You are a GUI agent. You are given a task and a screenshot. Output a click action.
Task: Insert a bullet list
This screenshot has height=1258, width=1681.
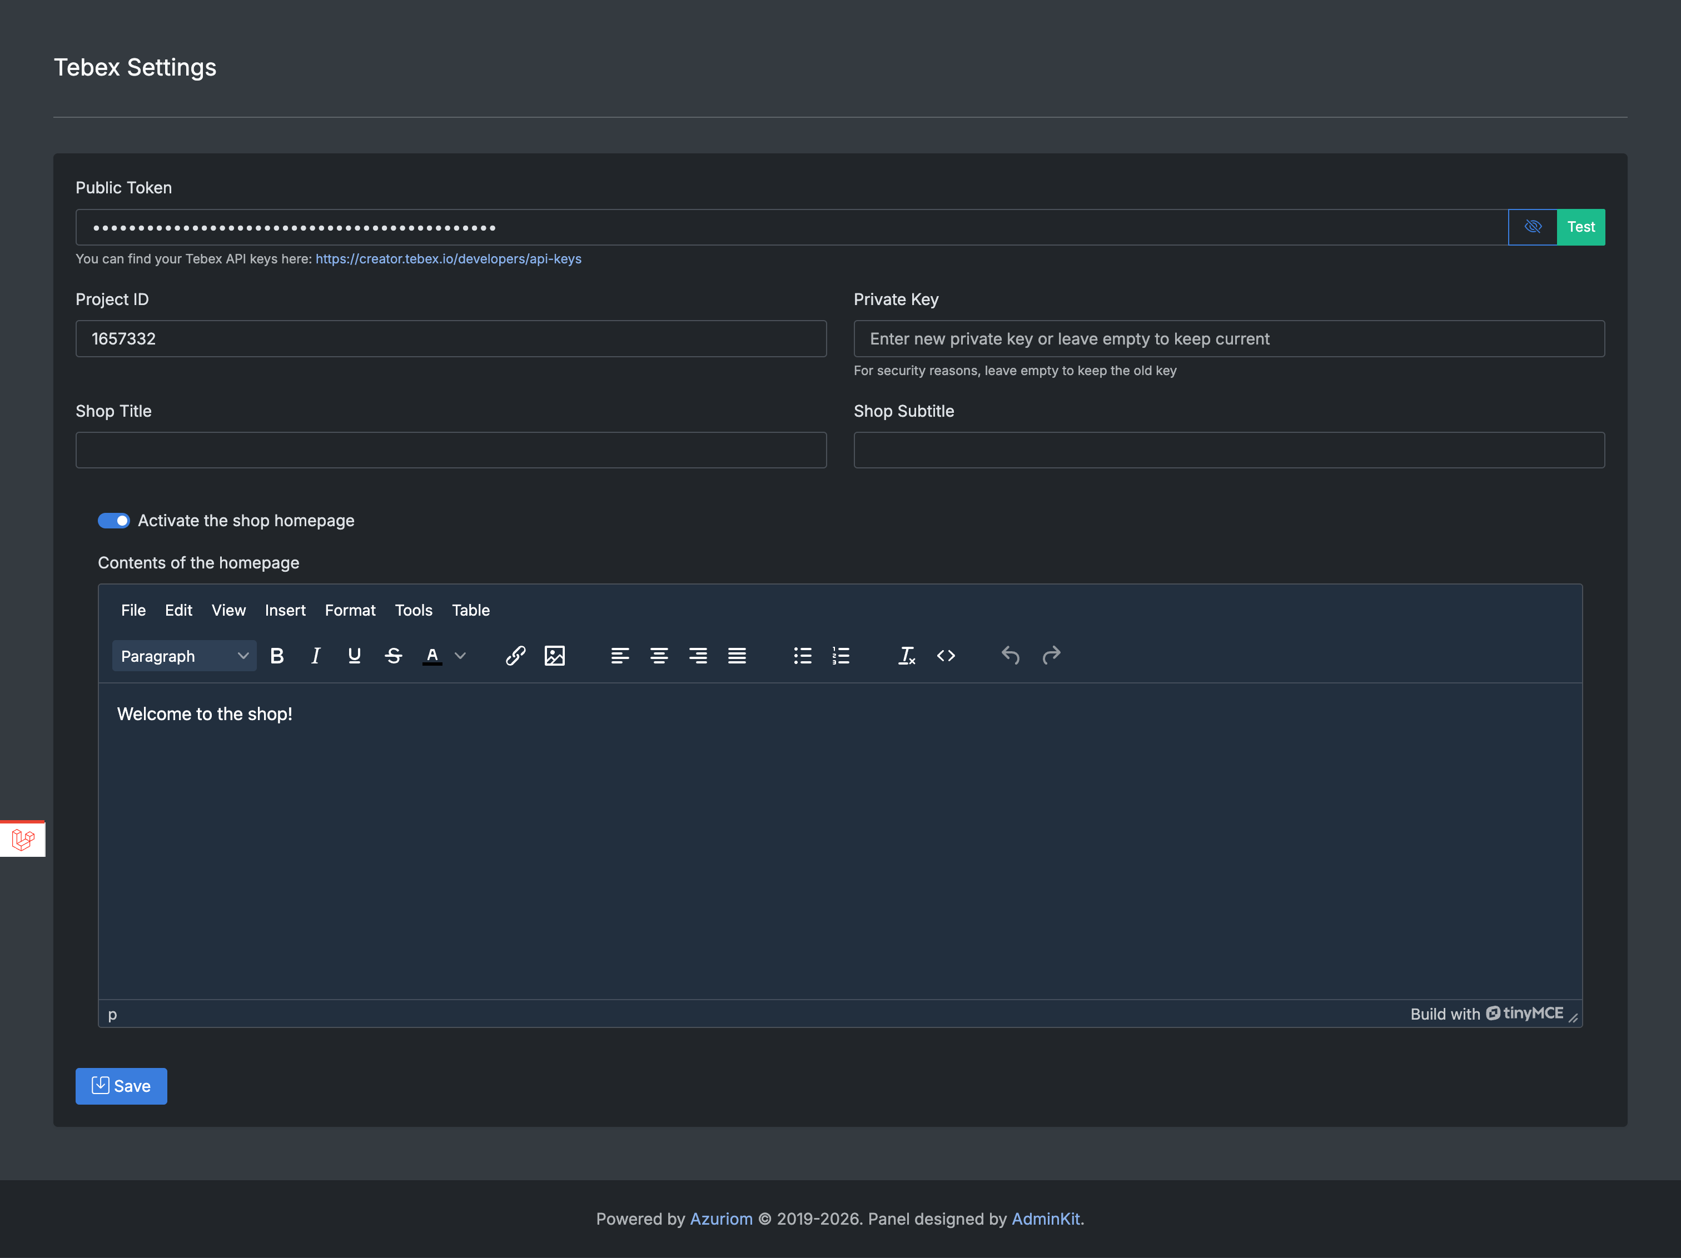tap(803, 656)
